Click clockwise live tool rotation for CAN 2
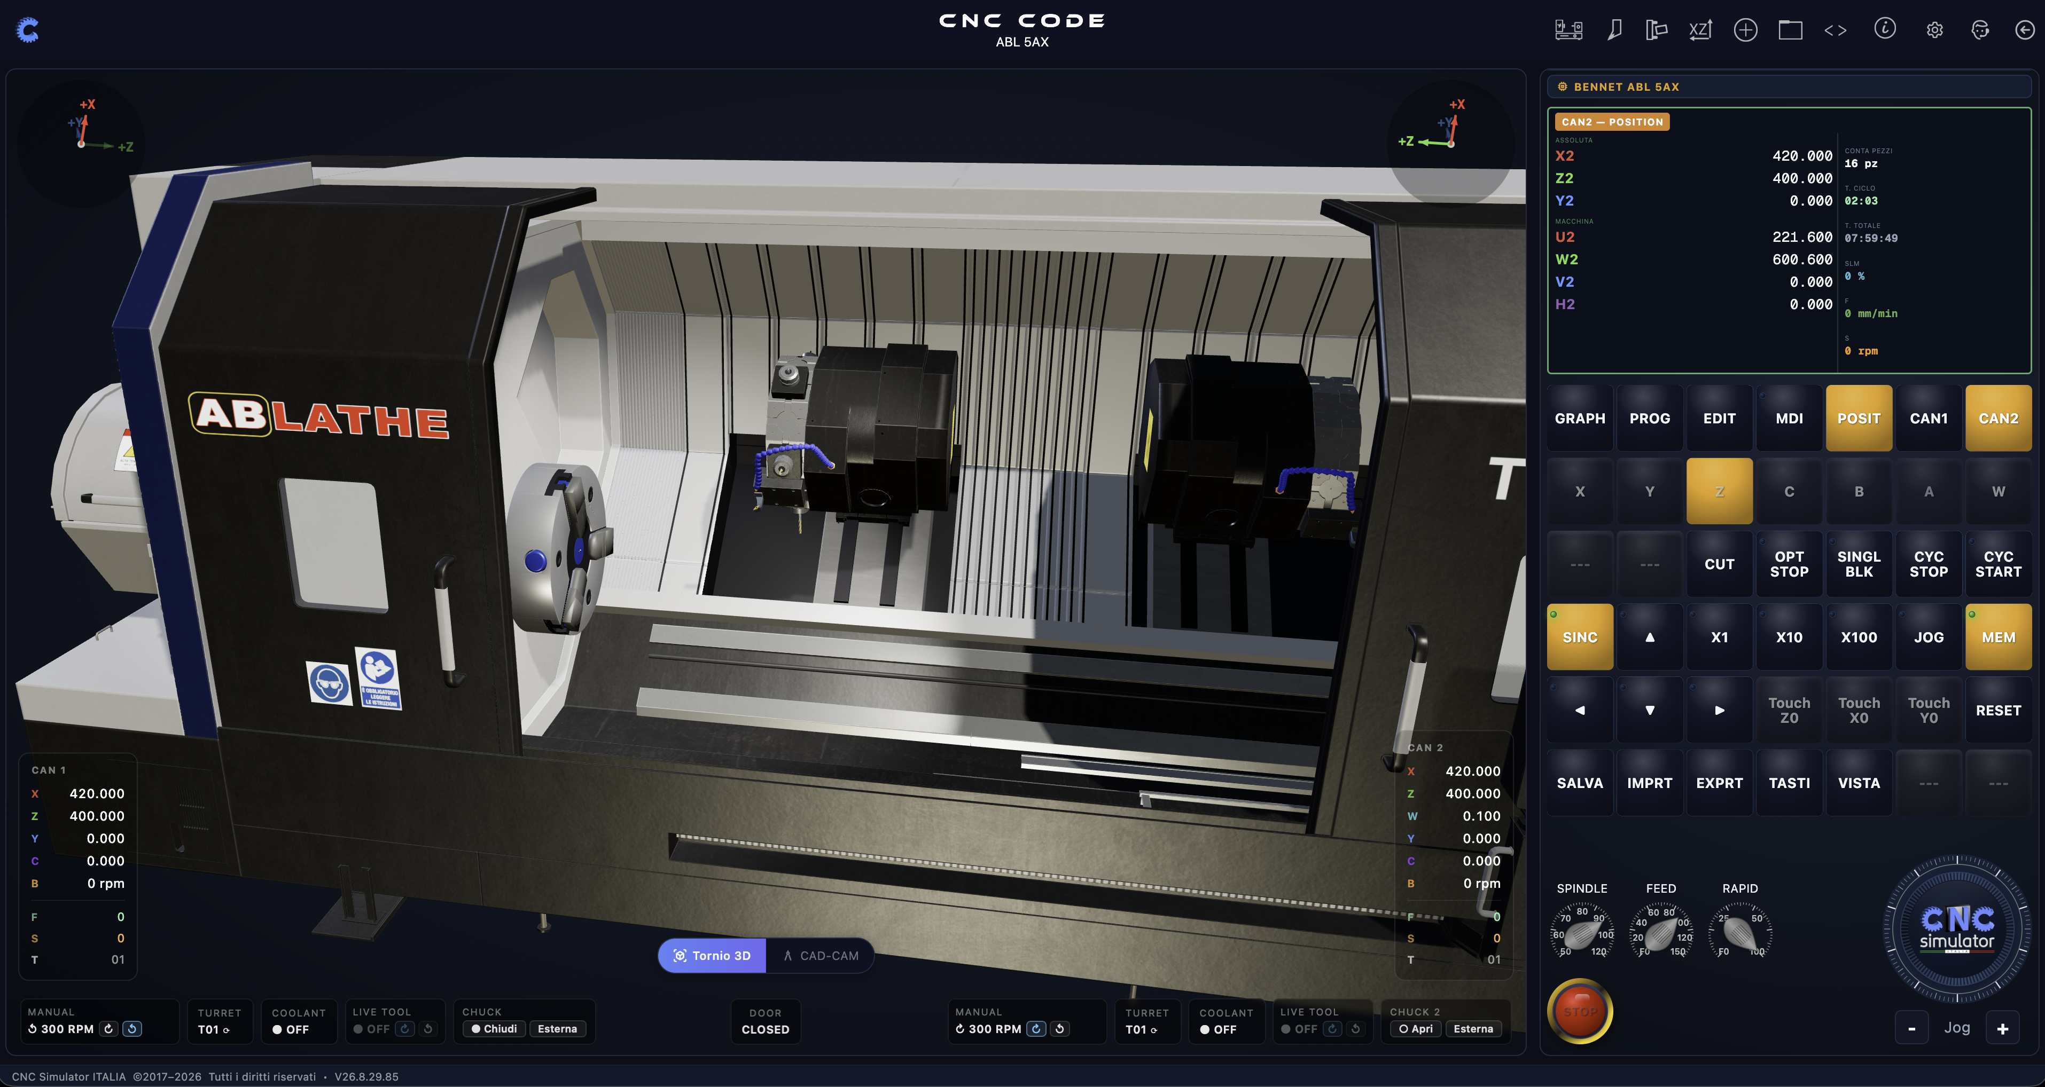 tap(1332, 1028)
